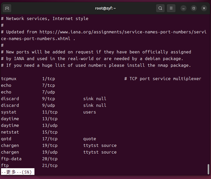Open a new terminal tab
Image resolution: width=211 pixels, height=179 pixels.
click(x=7, y=8)
